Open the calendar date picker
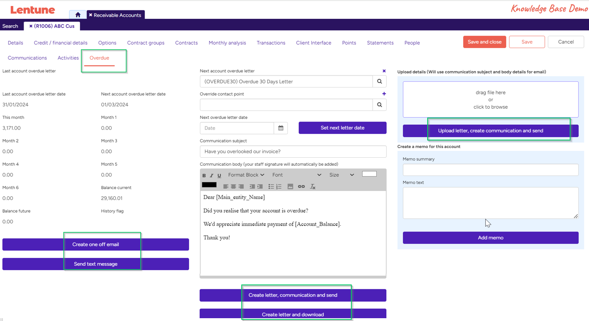 pos(281,128)
